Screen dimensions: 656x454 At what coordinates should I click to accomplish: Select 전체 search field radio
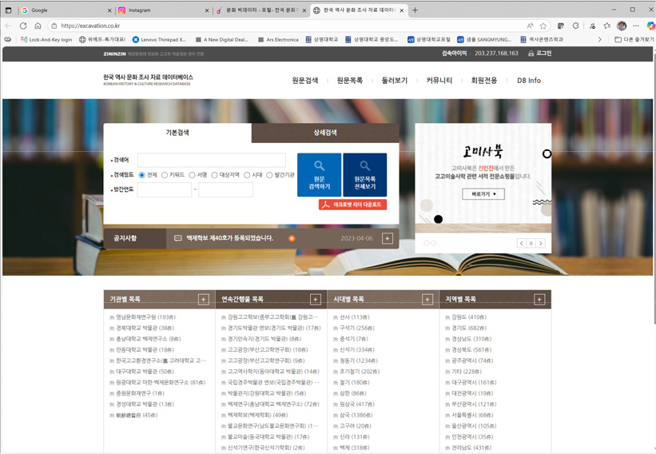pos(141,175)
